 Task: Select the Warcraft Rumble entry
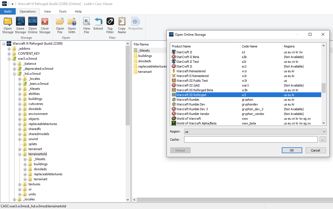tap(246, 100)
